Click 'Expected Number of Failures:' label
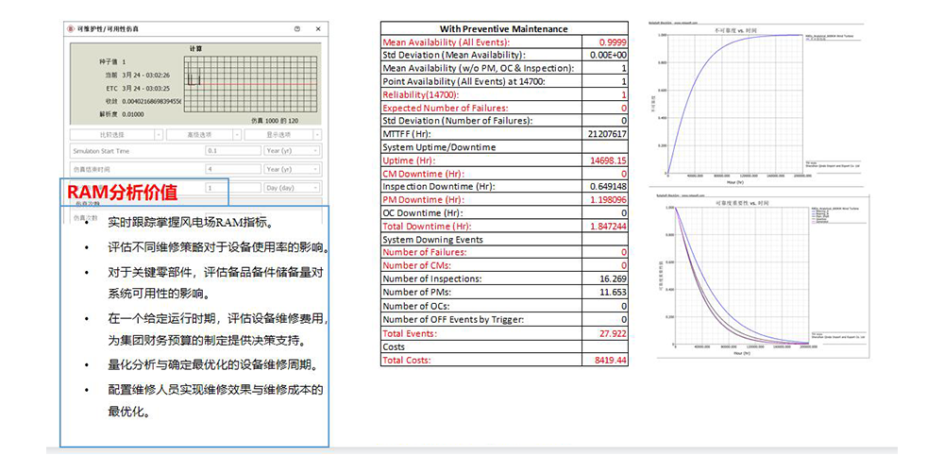 coord(445,108)
